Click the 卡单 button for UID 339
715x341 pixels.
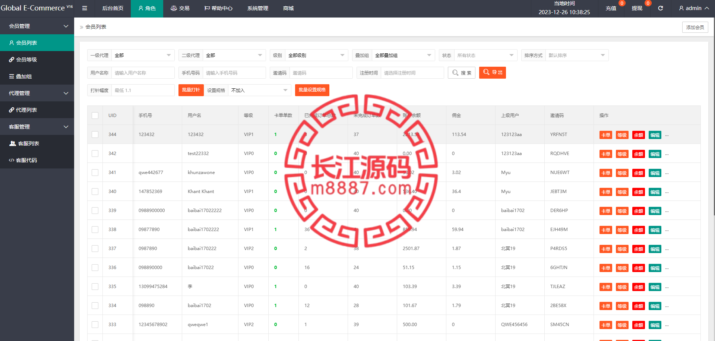coord(606,211)
